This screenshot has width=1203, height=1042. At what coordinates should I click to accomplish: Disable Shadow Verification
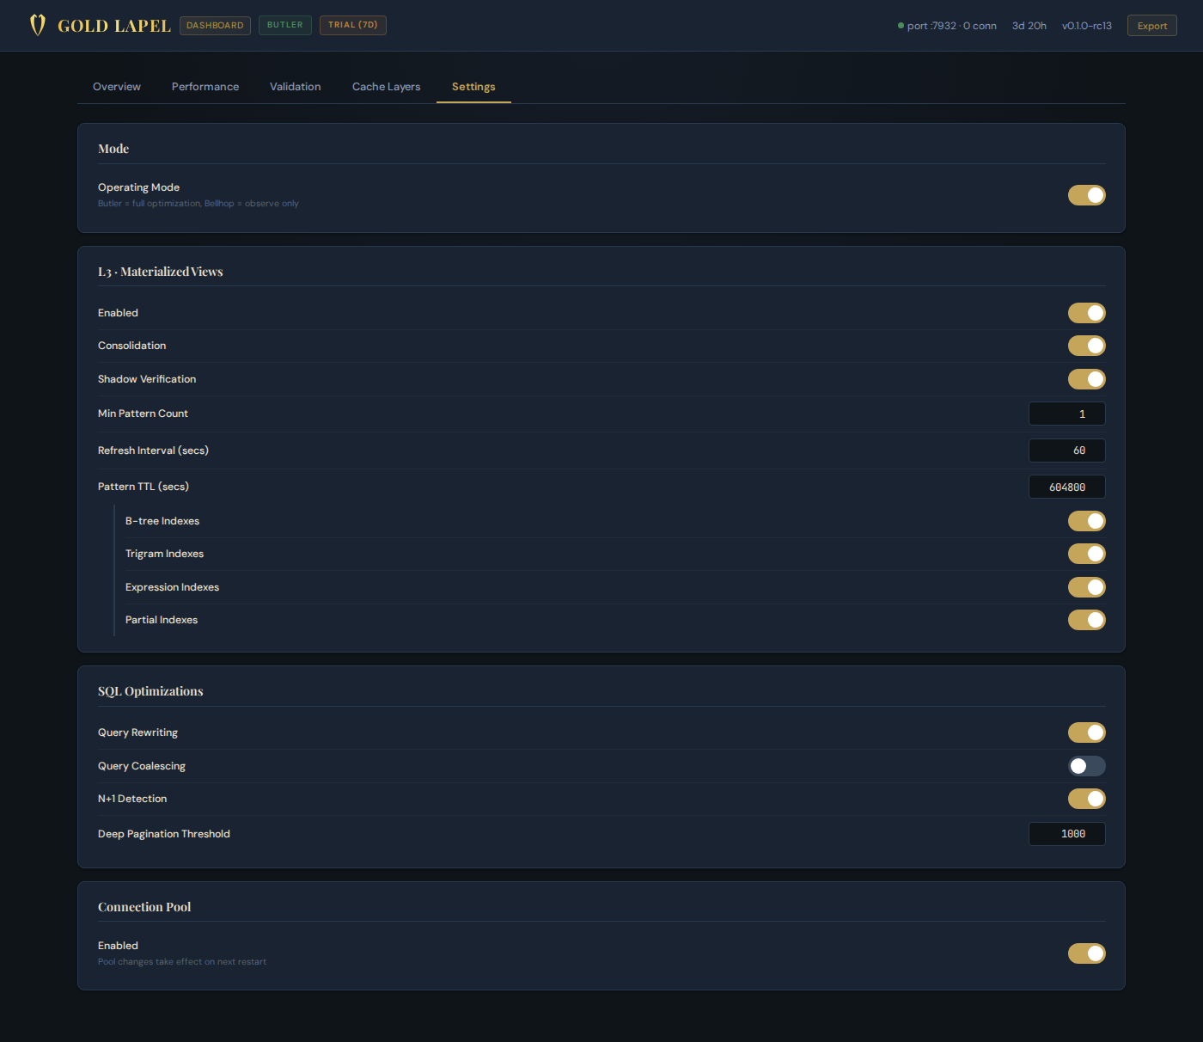[1086, 379]
